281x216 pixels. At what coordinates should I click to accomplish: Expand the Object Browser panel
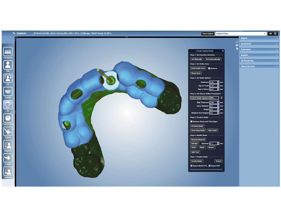click(x=259, y=66)
